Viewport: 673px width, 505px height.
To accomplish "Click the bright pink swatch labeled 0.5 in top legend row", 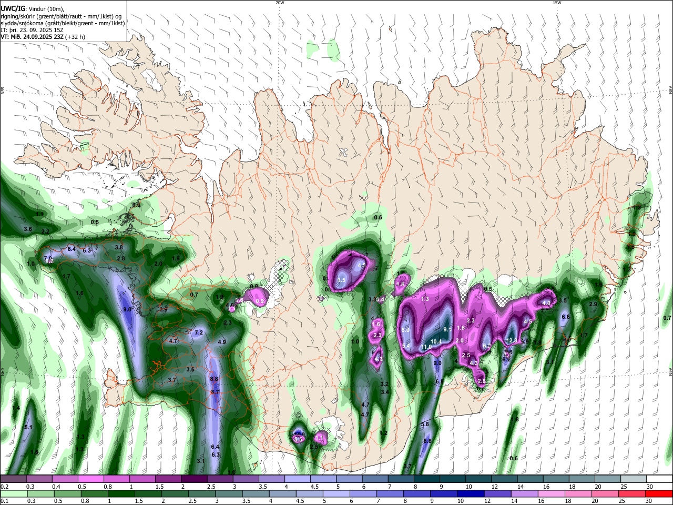I will [x=90, y=479].
